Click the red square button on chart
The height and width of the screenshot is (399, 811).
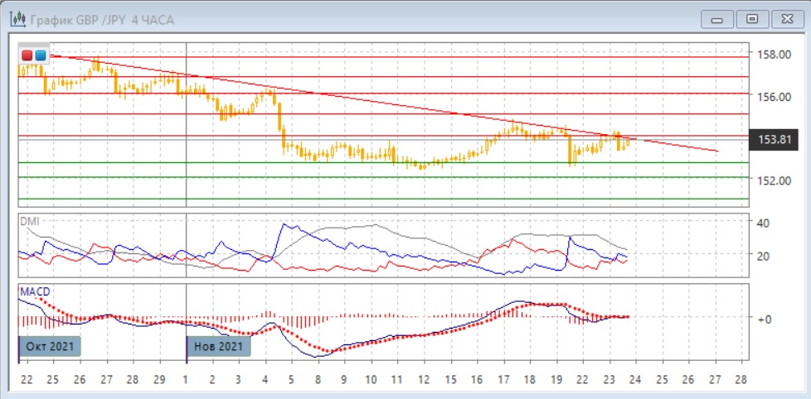27,55
